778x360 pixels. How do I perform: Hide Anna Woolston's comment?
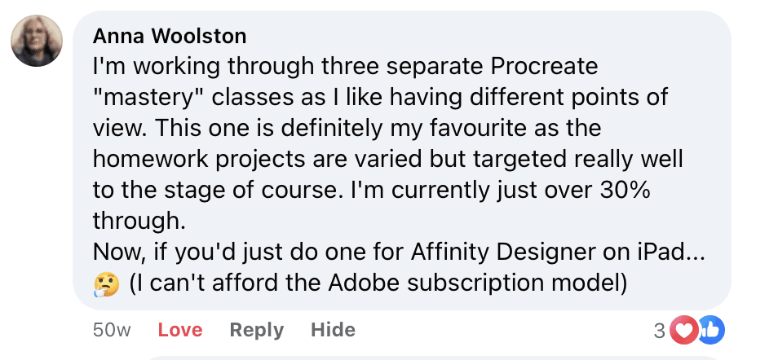click(x=333, y=330)
